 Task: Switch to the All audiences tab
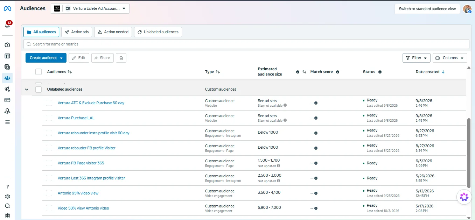tap(41, 32)
